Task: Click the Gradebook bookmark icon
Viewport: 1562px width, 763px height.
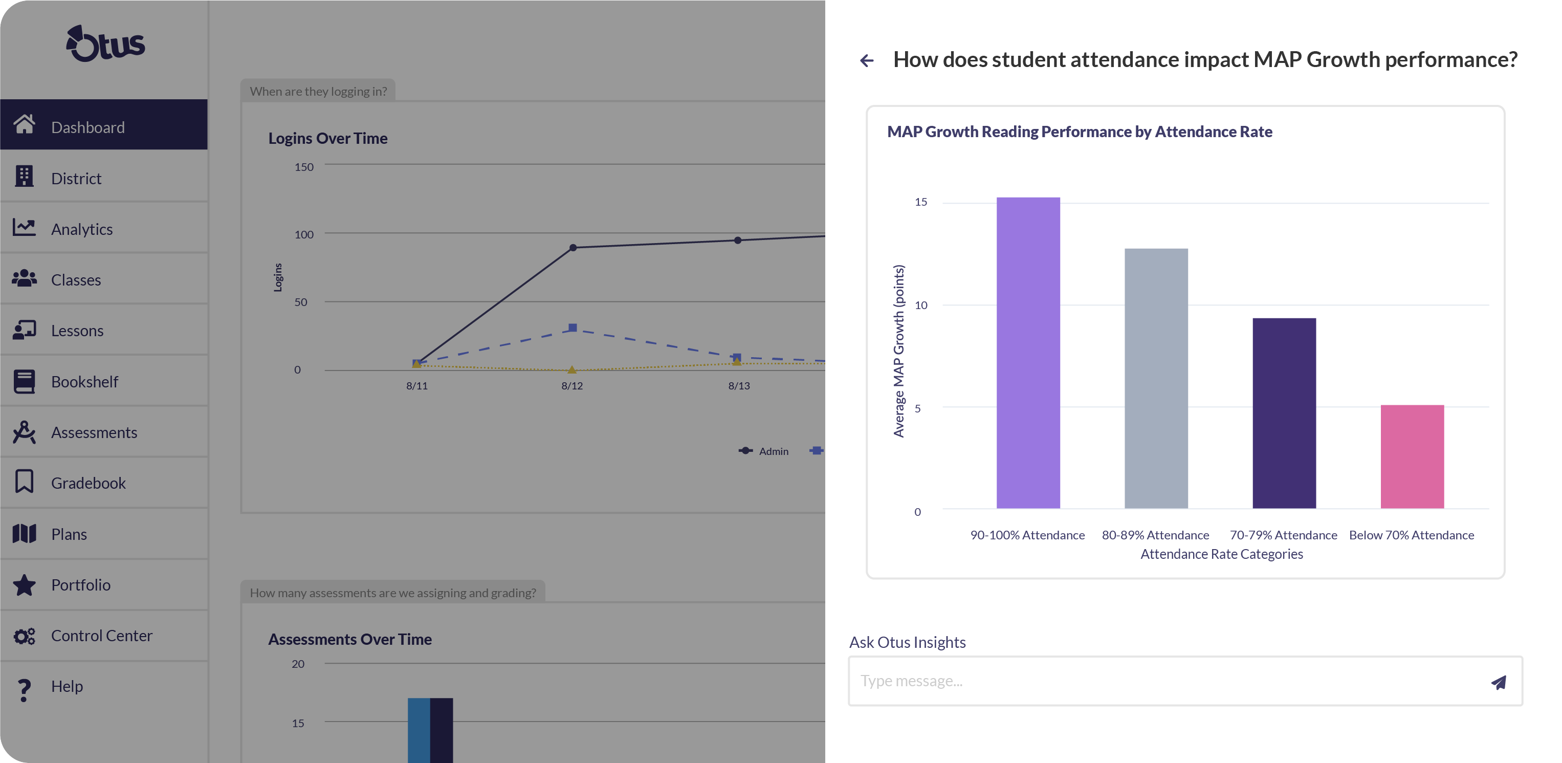Action: click(x=24, y=482)
